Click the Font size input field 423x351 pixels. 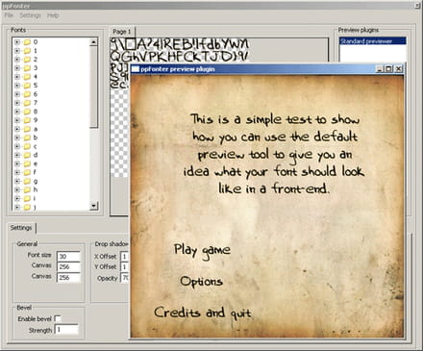(68, 256)
